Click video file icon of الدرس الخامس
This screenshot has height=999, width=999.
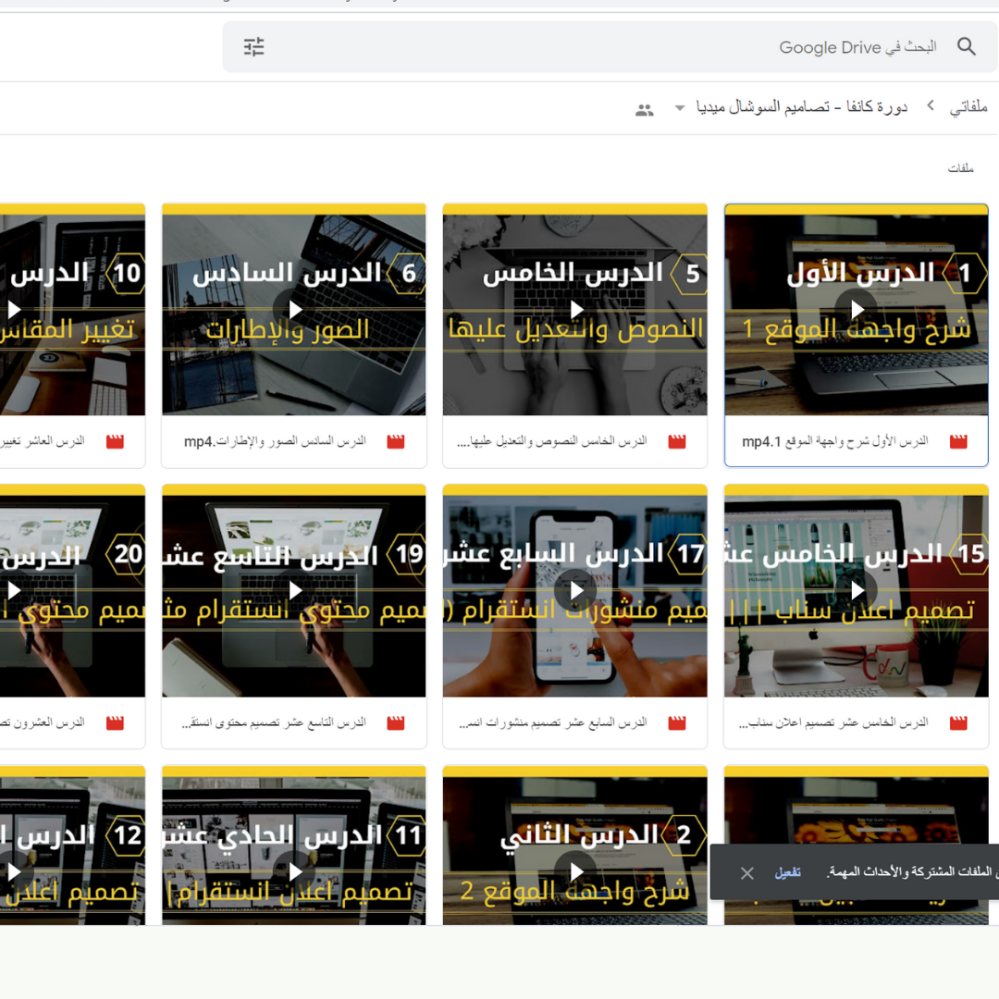(x=677, y=442)
